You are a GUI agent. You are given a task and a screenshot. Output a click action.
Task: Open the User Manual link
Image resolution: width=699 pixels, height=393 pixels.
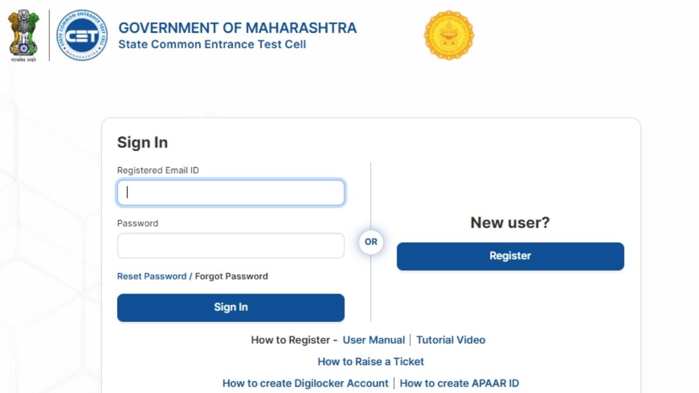pos(373,340)
